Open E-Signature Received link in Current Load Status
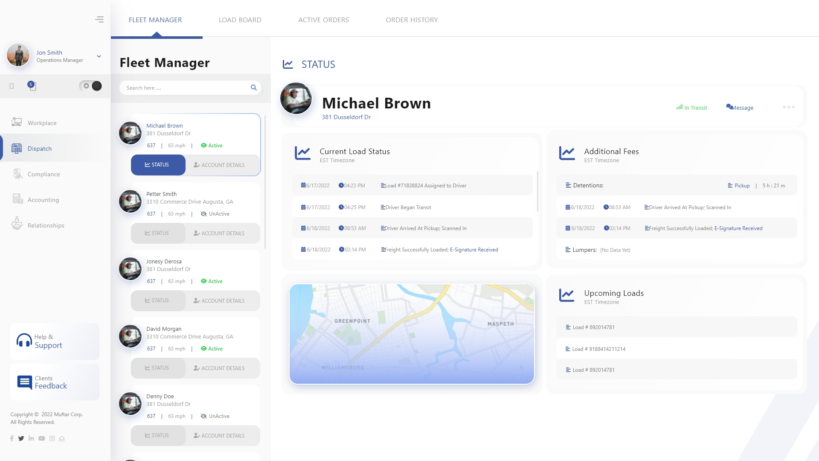 click(x=474, y=250)
